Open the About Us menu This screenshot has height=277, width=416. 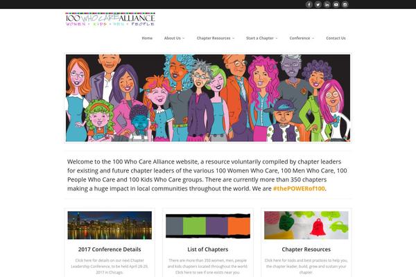[x=174, y=38]
